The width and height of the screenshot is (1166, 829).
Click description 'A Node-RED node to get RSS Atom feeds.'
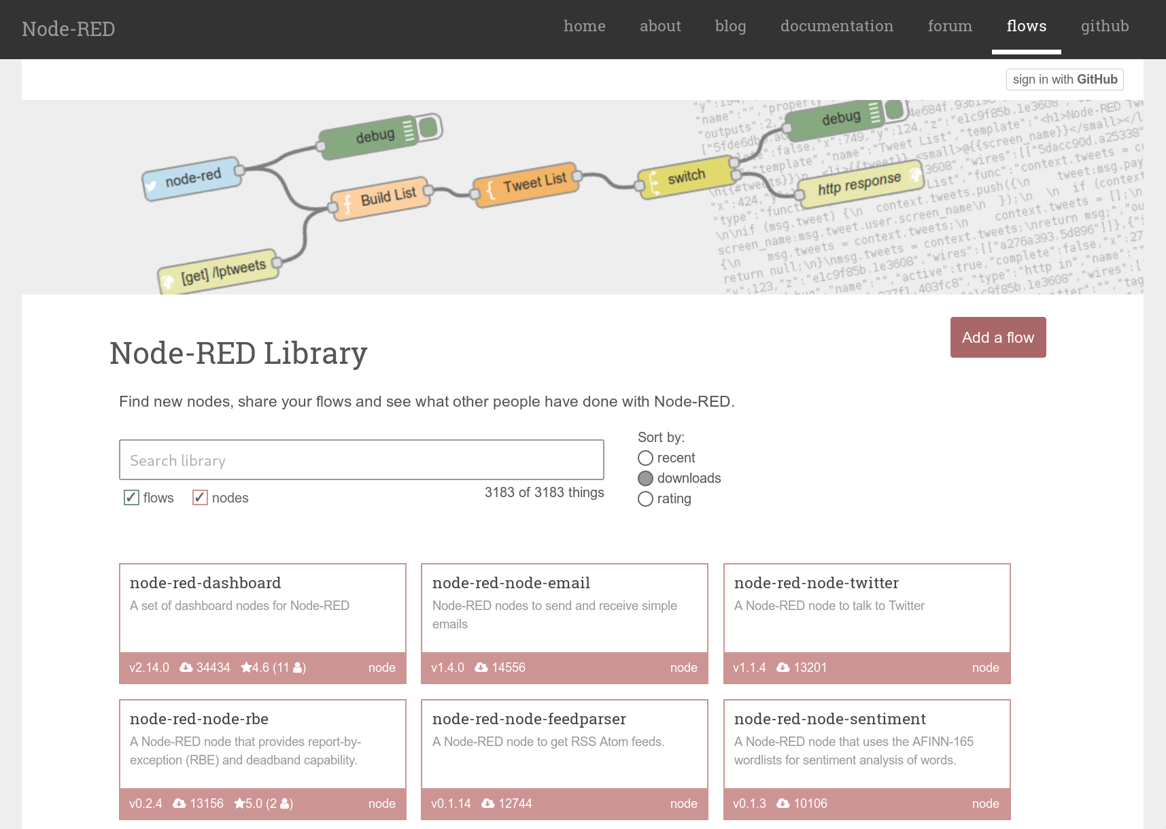point(549,742)
